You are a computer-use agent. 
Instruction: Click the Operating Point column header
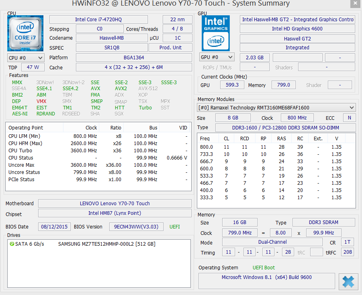point(35,127)
